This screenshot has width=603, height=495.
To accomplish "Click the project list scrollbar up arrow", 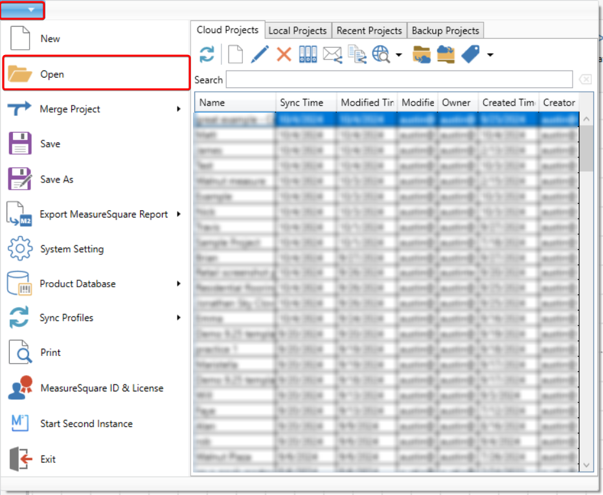I will tap(586, 119).
